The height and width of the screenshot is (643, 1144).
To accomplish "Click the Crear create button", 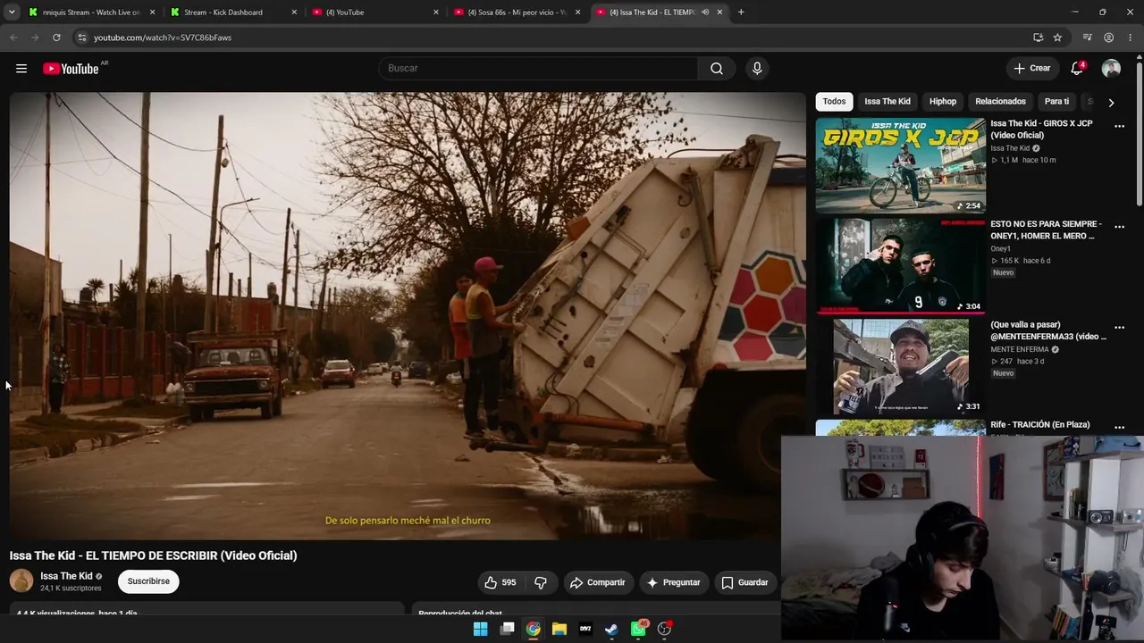I will coord(1031,69).
